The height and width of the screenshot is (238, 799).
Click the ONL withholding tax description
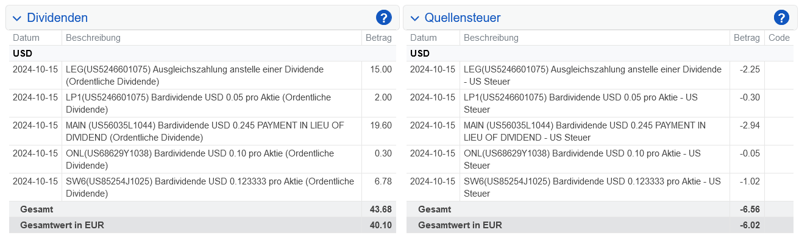pos(582,159)
